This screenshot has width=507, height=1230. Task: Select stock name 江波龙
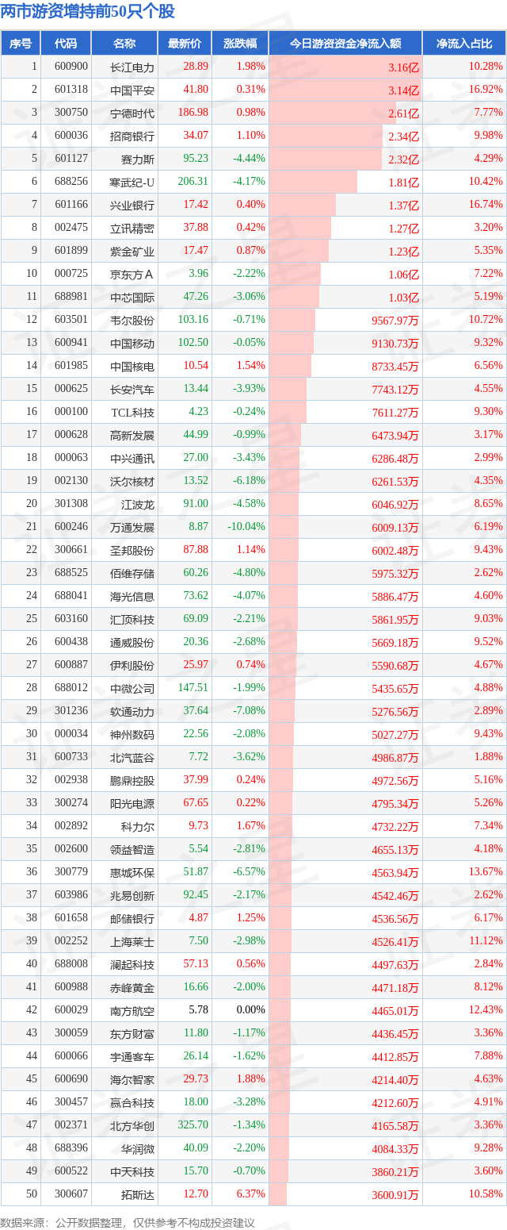pyautogui.click(x=139, y=505)
